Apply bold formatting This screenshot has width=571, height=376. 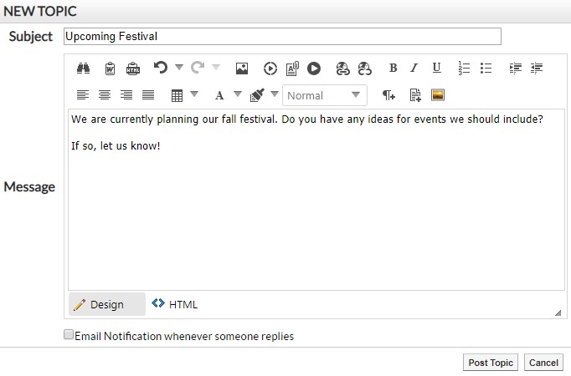click(393, 69)
